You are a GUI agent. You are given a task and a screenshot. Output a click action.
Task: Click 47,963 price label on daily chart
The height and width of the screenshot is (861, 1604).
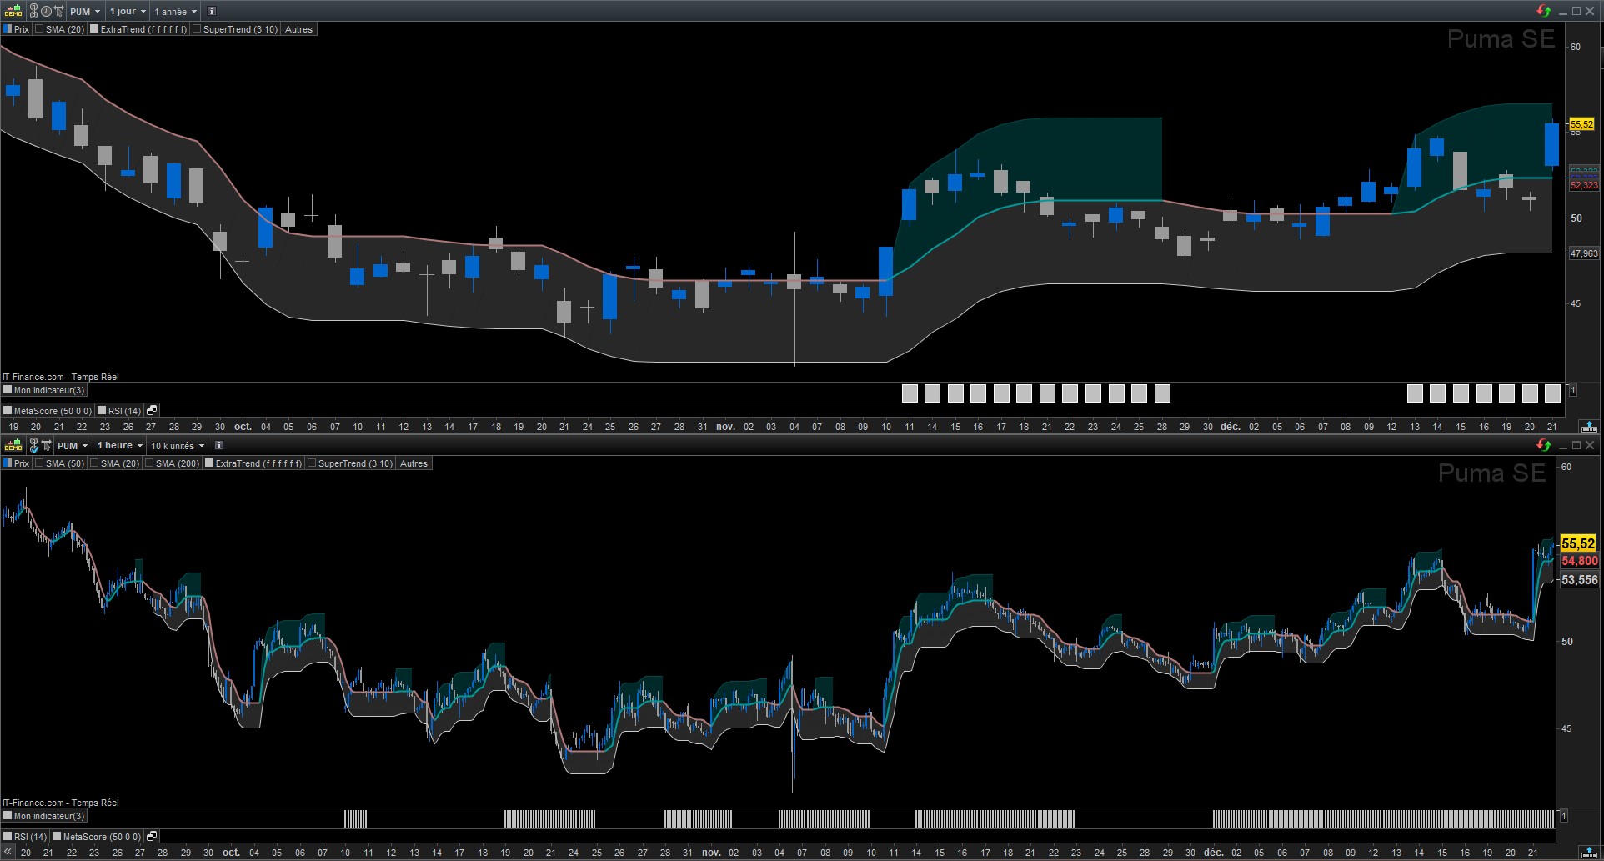(x=1584, y=253)
